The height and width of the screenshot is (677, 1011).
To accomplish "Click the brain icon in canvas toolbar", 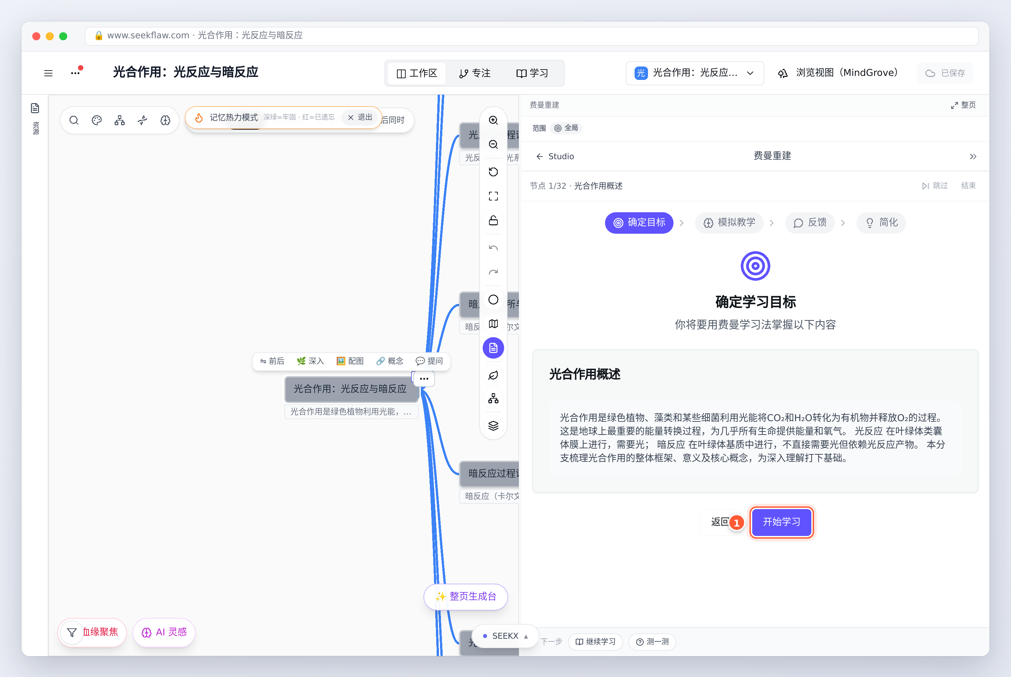I will pos(165,120).
